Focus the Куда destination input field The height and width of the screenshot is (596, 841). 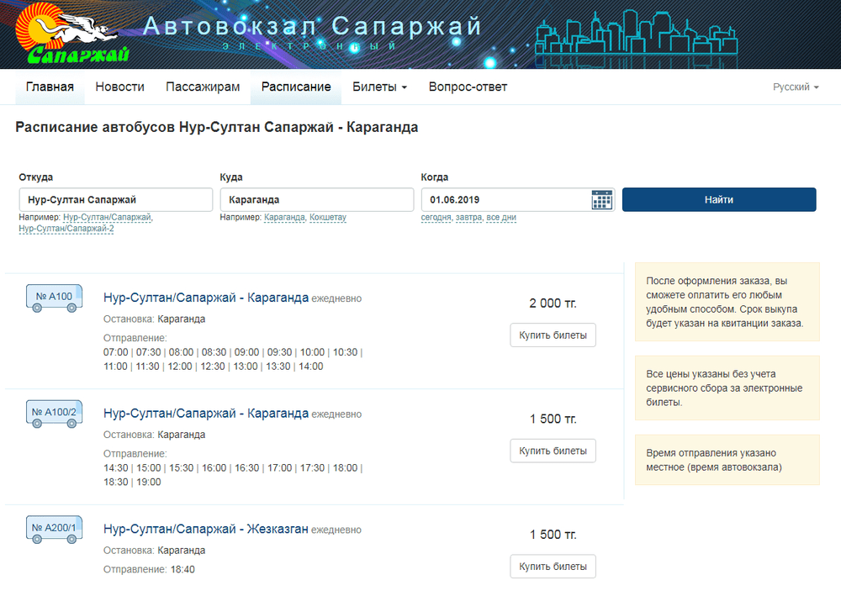pyautogui.click(x=317, y=199)
